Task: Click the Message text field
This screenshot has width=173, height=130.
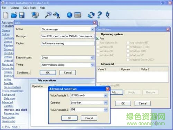Action: click(67, 36)
